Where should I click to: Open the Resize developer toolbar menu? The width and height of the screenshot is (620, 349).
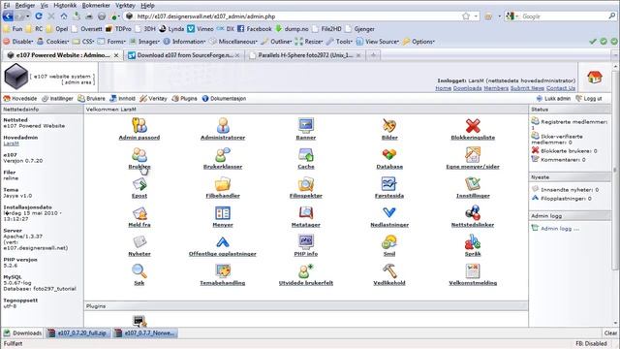pyautogui.click(x=309, y=41)
